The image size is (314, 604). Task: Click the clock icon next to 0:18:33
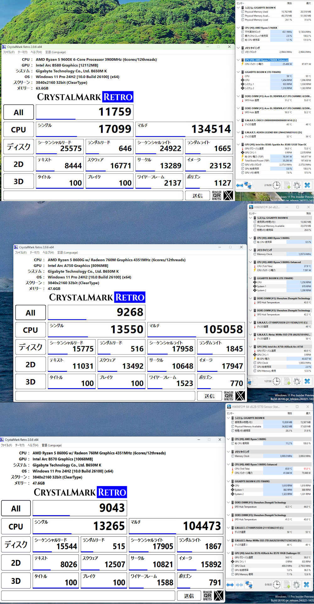click(277, 585)
